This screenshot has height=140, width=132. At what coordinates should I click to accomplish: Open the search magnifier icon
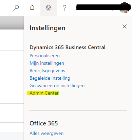(16, 8)
